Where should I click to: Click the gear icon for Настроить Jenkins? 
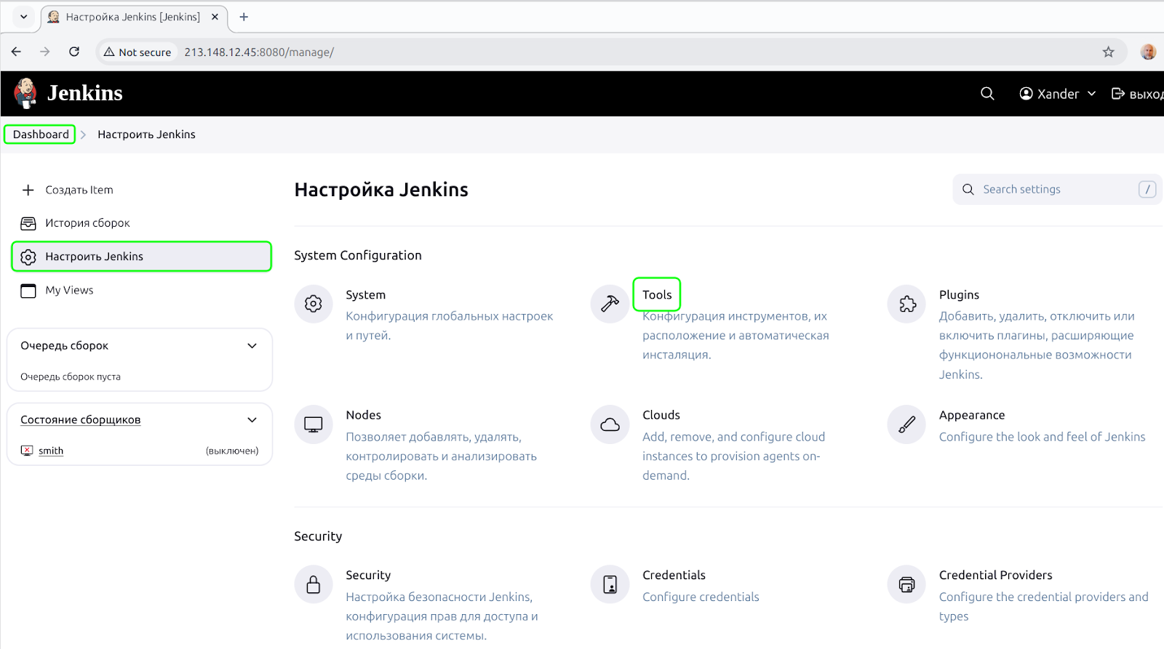pyautogui.click(x=28, y=257)
